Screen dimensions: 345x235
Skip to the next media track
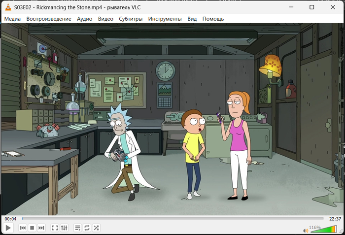pyautogui.click(x=41, y=228)
